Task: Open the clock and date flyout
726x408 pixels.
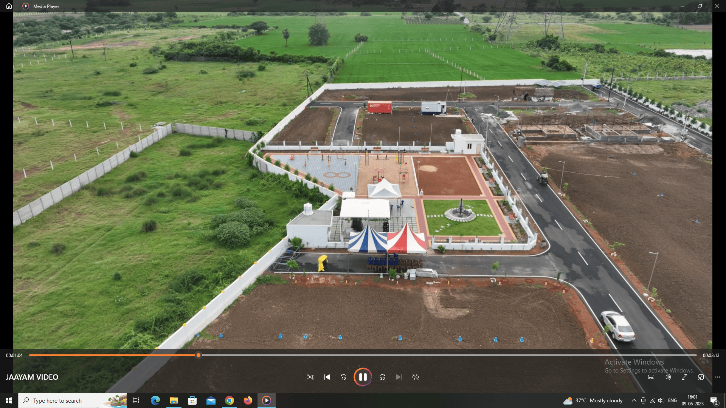Action: [693, 400]
